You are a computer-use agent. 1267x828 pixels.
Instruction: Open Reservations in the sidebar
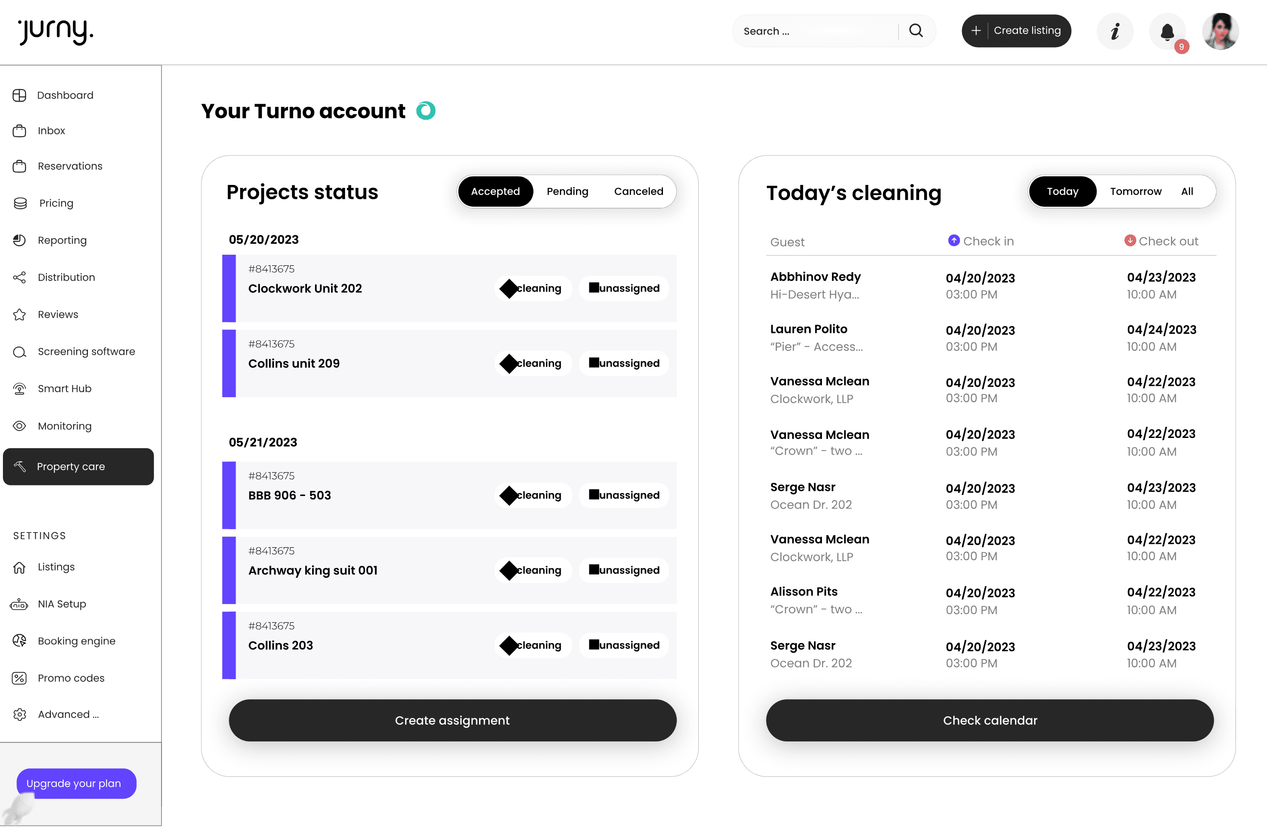click(x=70, y=166)
